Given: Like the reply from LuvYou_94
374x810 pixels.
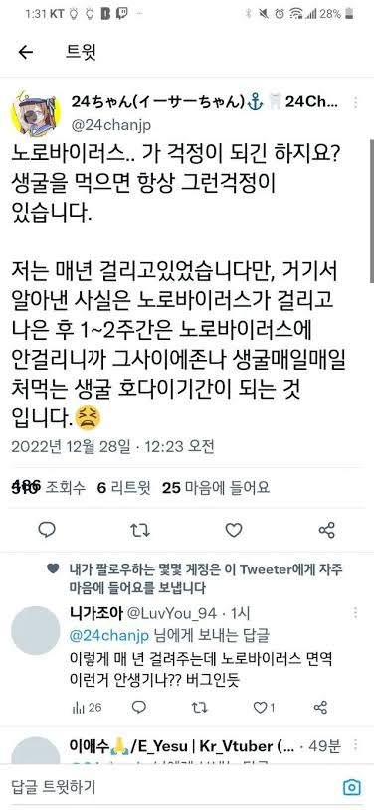Looking at the screenshot, I should [x=264, y=708].
